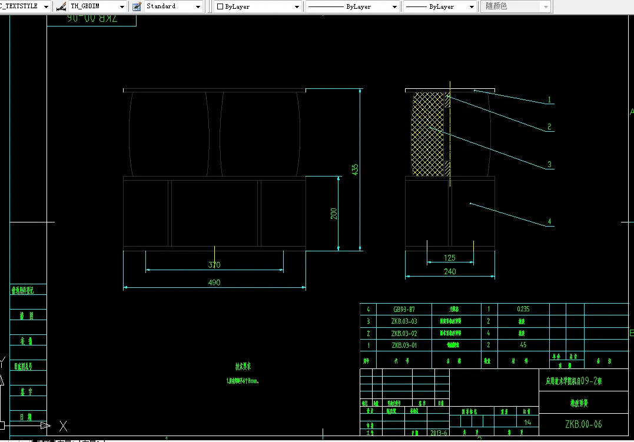Click the 0.235 cell in parts list

523,309
